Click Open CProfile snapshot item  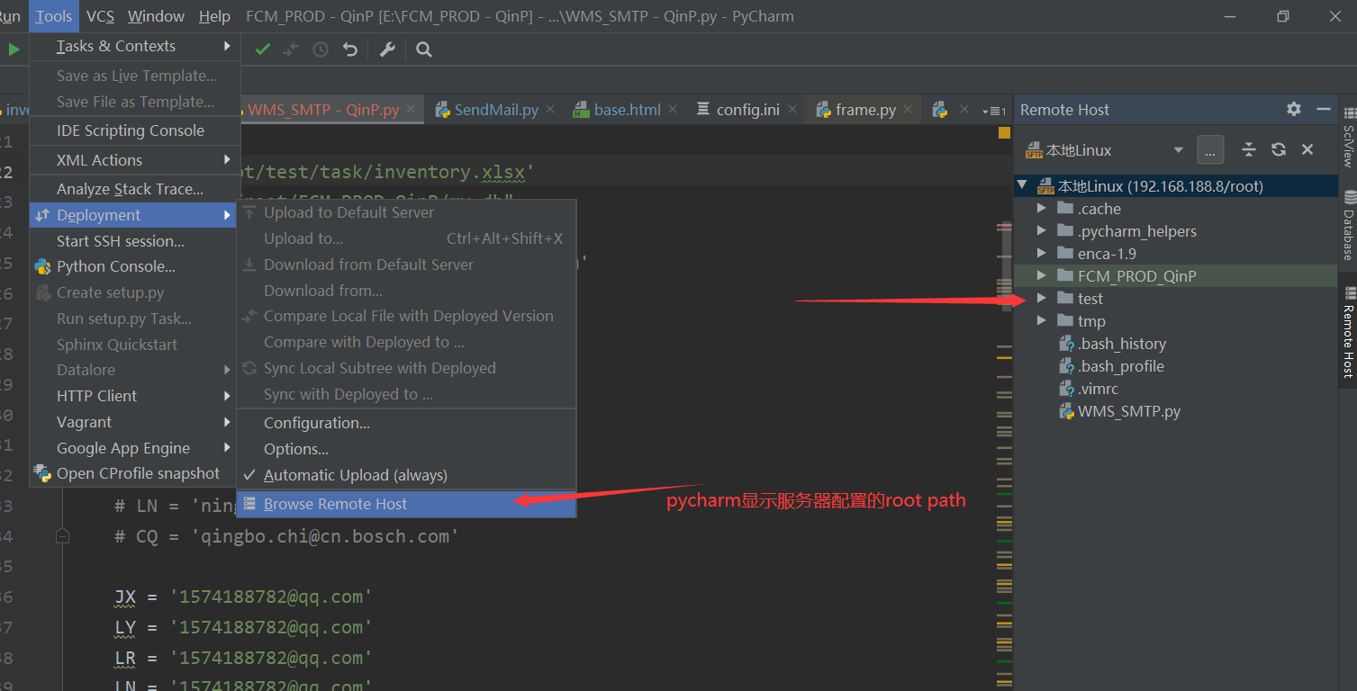click(135, 473)
